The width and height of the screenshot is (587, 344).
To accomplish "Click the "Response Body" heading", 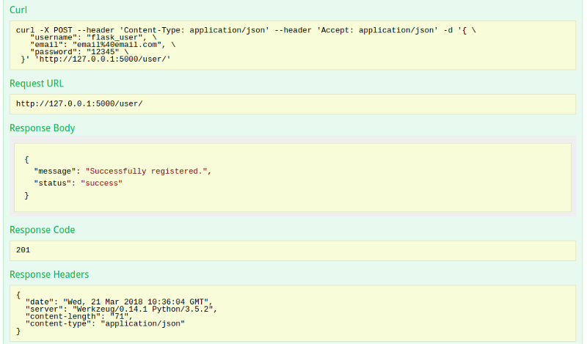I will pyautogui.click(x=42, y=128).
